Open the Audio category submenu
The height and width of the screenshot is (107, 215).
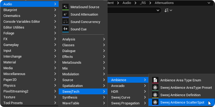30,4
